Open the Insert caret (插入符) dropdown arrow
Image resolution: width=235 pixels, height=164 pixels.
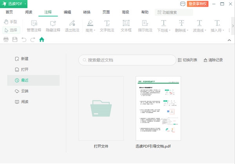[x=223, y=31]
